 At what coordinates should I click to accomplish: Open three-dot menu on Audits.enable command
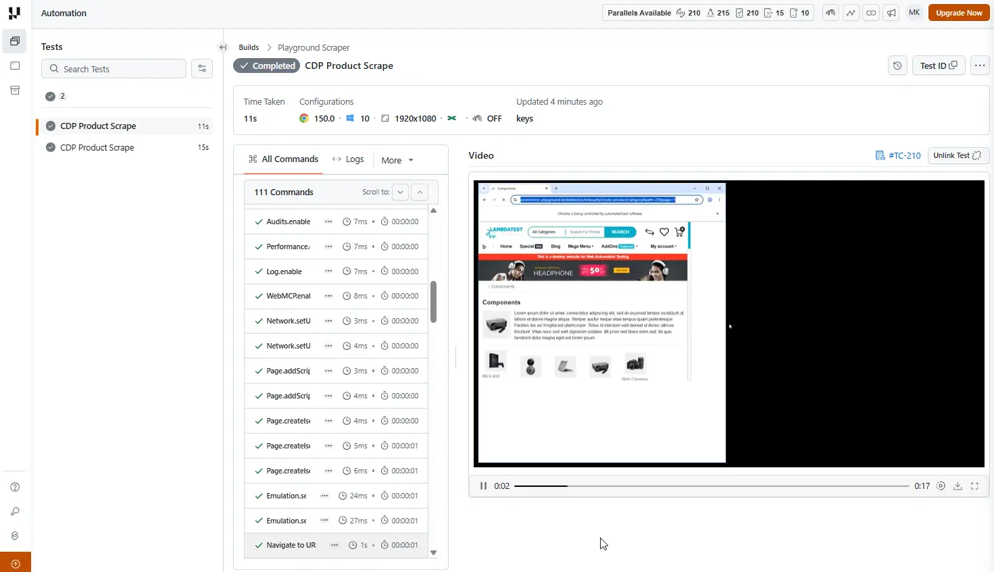(328, 222)
